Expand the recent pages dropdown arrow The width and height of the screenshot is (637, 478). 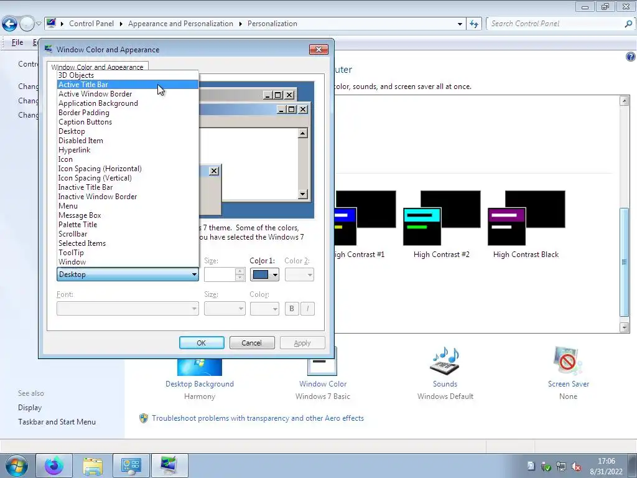tap(39, 24)
